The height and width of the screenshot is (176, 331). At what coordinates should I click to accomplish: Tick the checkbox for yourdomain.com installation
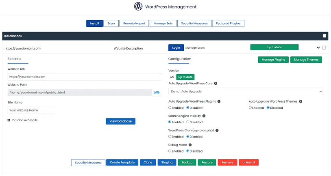click(x=324, y=47)
